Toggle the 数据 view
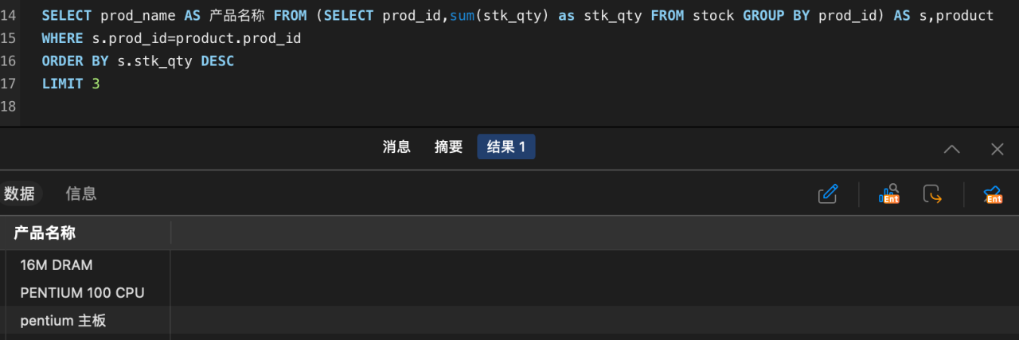 point(21,193)
